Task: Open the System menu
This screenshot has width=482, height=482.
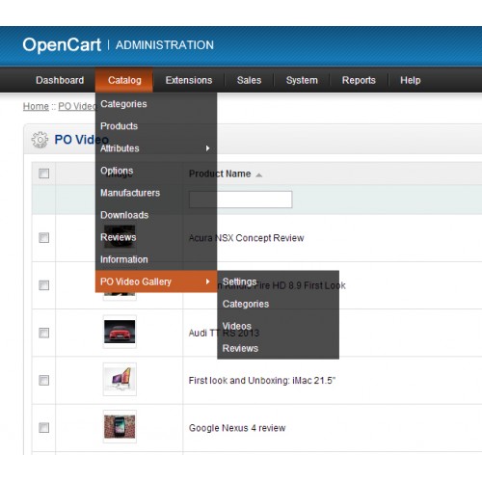Action: tap(302, 80)
